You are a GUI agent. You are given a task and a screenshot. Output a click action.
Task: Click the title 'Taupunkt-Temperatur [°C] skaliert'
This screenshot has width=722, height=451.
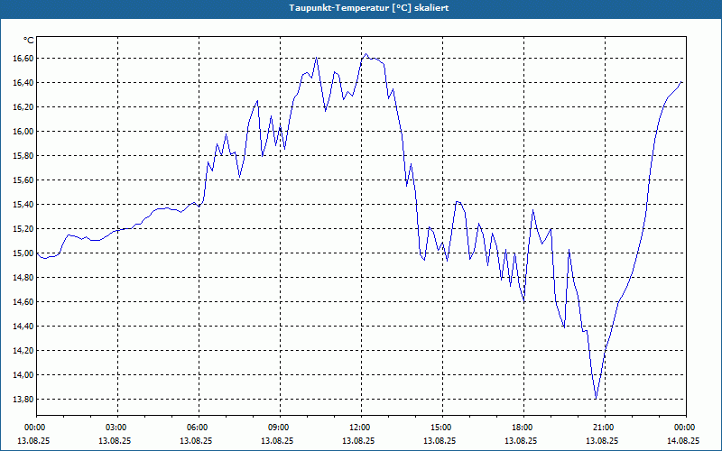click(x=369, y=8)
